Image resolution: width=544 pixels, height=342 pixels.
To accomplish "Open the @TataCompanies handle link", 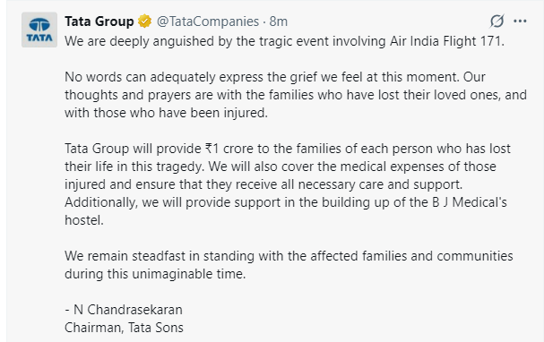I will coord(208,21).
